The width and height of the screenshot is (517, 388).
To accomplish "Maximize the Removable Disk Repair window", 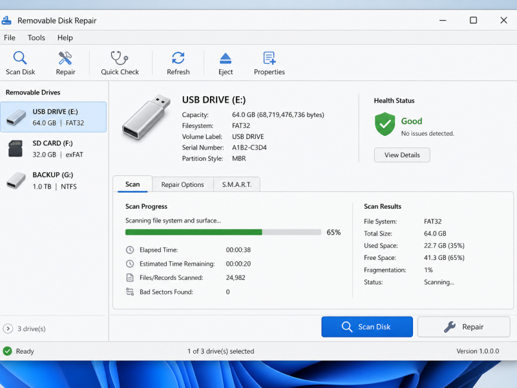I will point(473,21).
